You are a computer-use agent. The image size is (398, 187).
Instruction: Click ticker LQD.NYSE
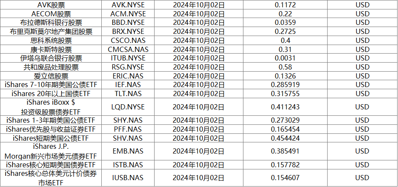click(x=128, y=107)
